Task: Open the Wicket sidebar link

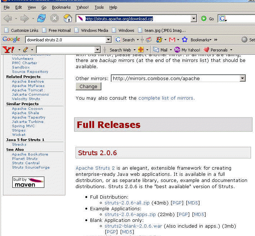Action: [x=19, y=135]
